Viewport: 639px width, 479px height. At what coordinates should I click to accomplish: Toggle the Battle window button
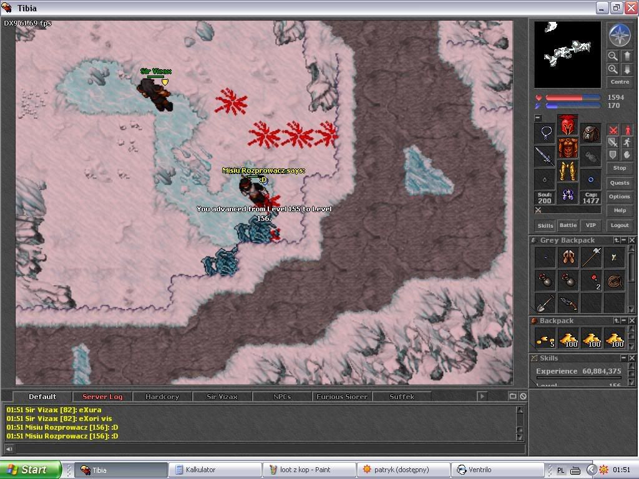(x=568, y=225)
